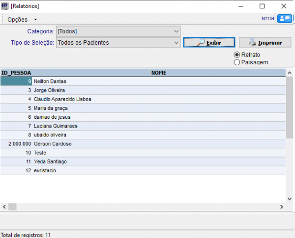Select the Gerson Cardoso row
The image size is (295, 238).
52,144
